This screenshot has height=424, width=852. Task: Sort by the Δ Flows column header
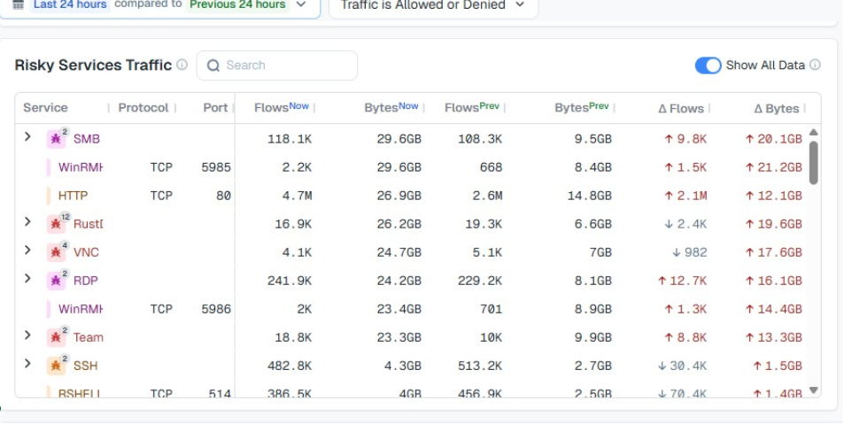[681, 109]
